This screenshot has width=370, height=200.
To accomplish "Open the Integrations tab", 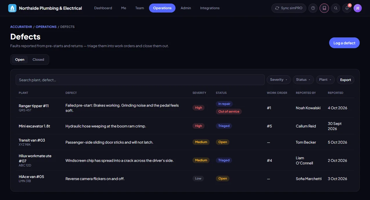I will point(210,8).
